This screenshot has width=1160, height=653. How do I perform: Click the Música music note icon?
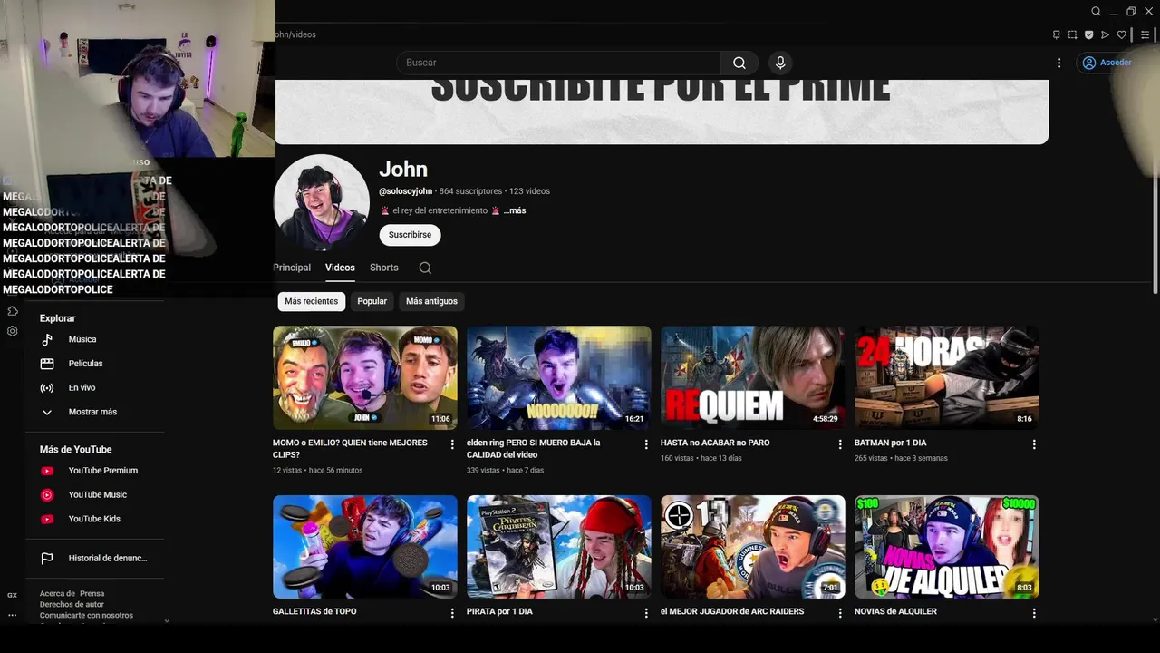[47, 339]
